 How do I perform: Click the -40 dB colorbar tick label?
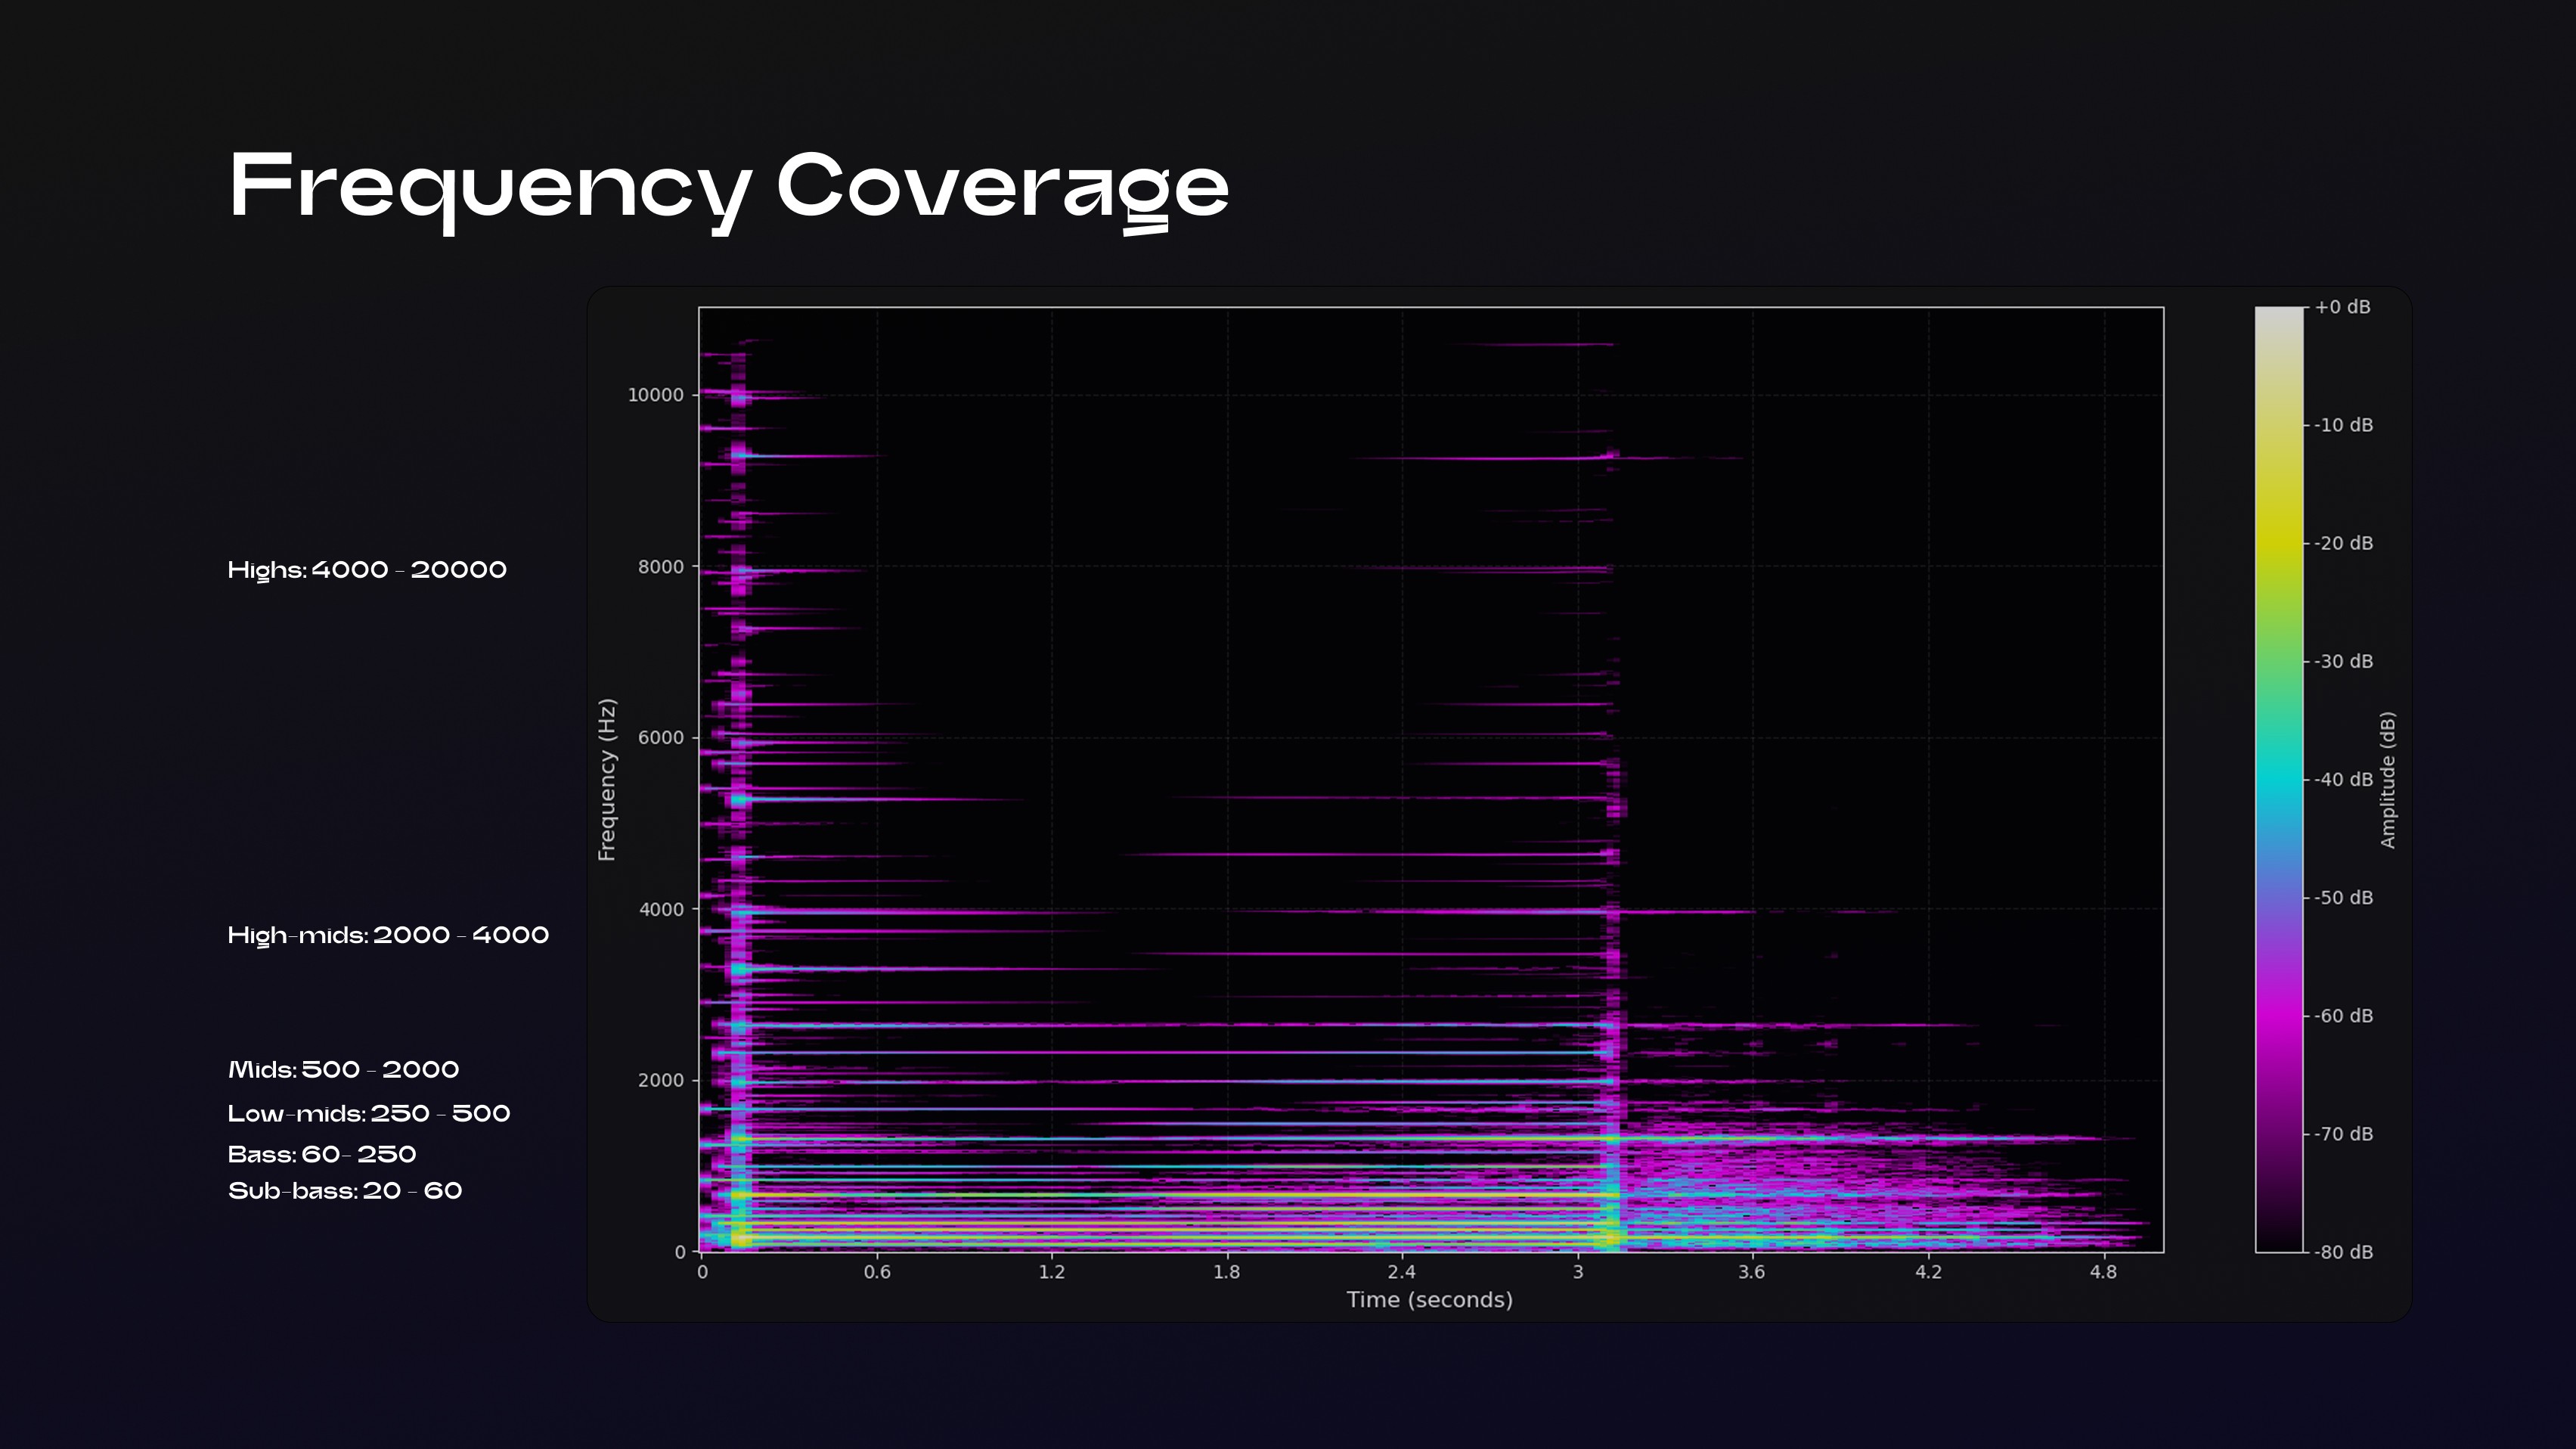(2343, 779)
